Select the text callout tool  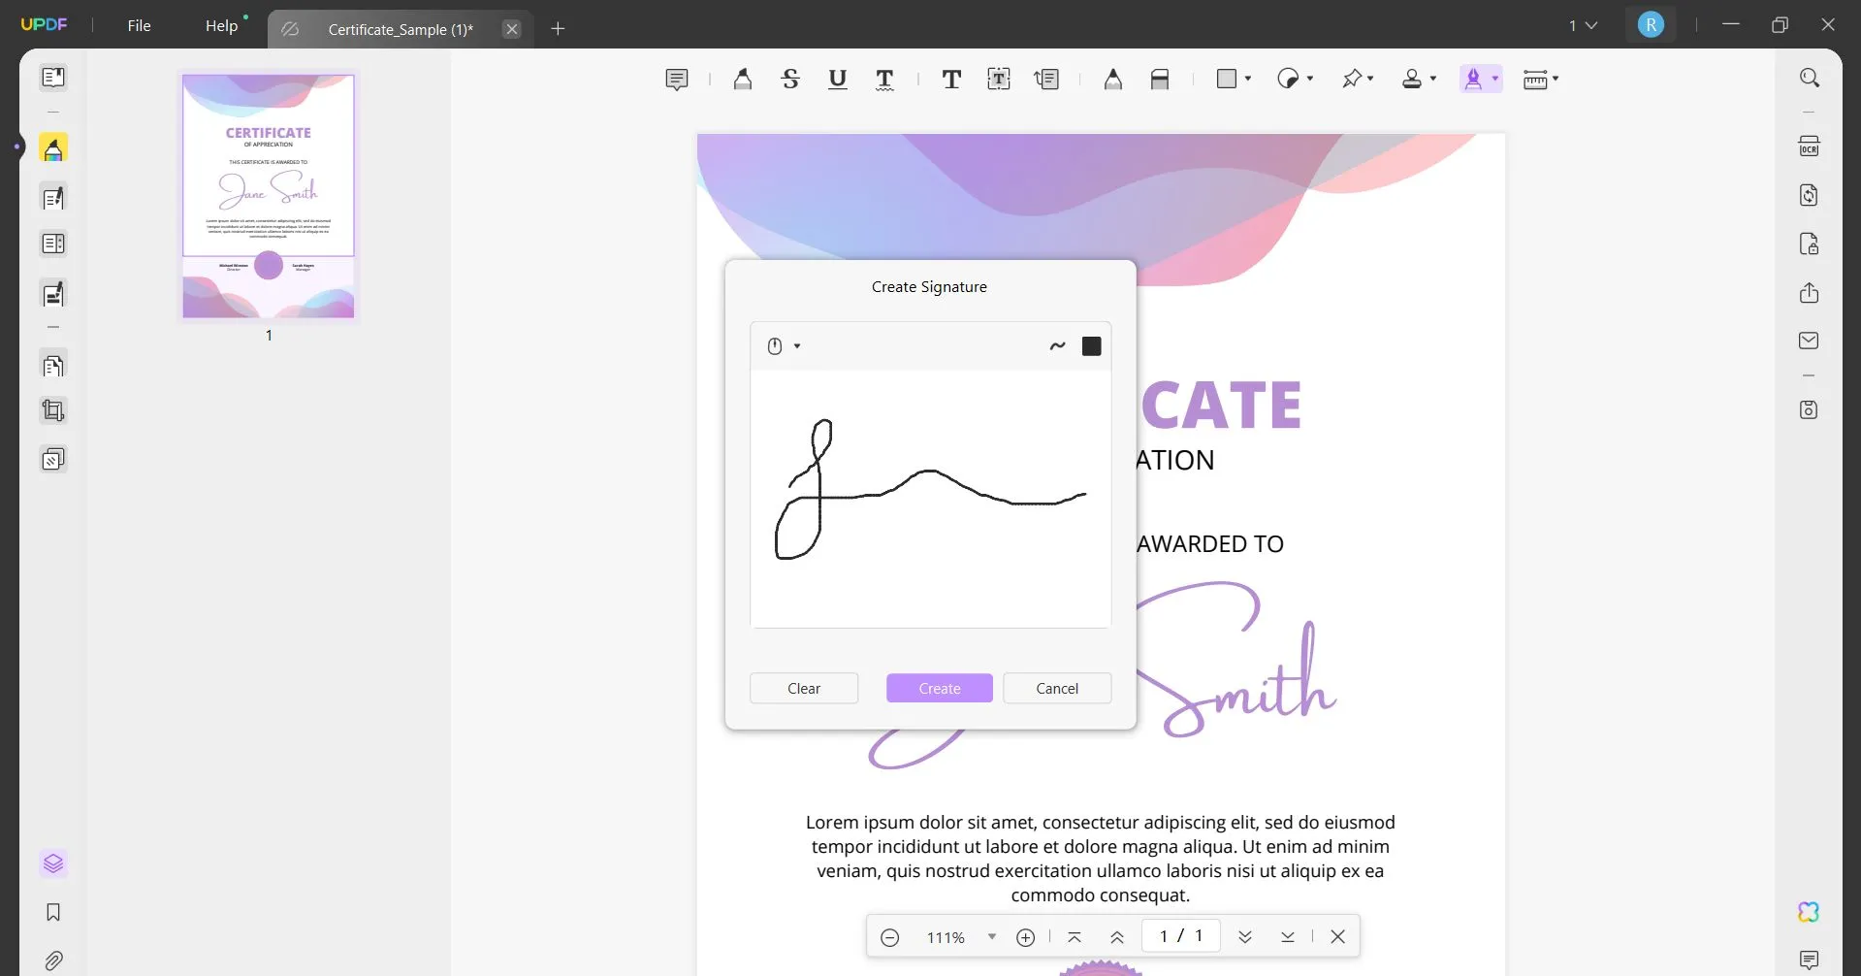point(1047,80)
